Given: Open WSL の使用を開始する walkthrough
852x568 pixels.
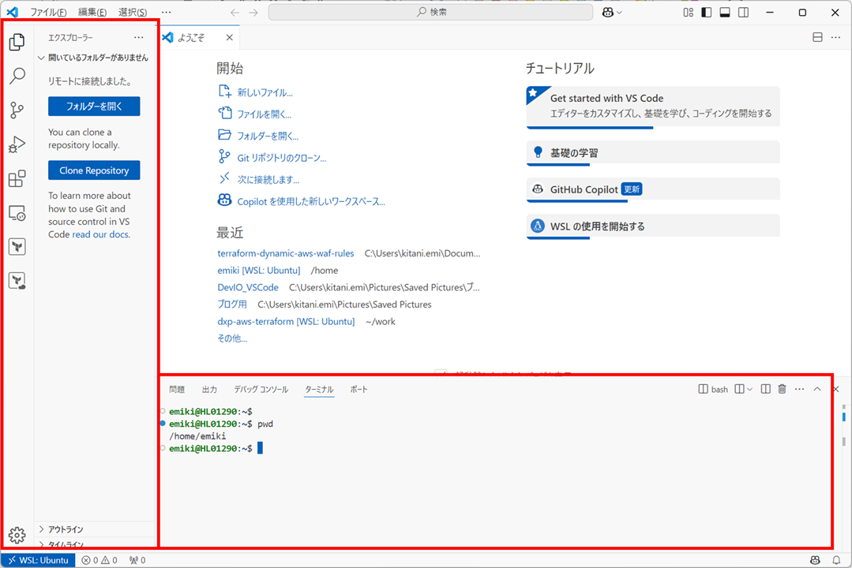Looking at the screenshot, I should [653, 226].
